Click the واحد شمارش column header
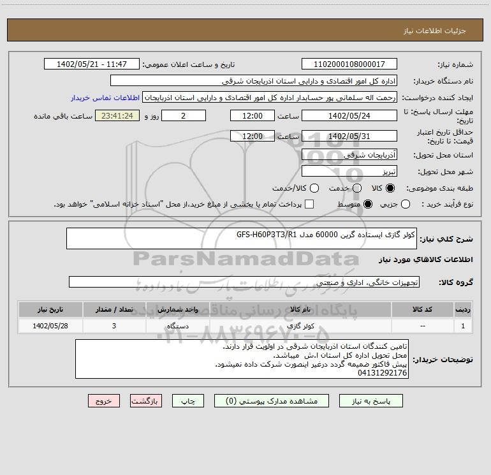The image size is (491, 475). click(177, 310)
